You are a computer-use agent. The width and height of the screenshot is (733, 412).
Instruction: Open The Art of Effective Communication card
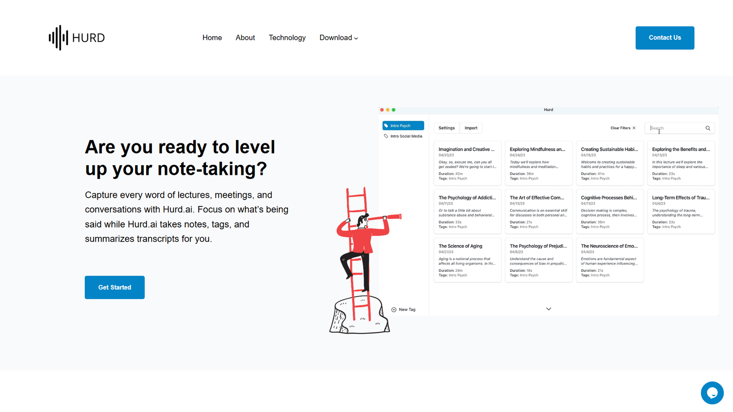[539, 211]
